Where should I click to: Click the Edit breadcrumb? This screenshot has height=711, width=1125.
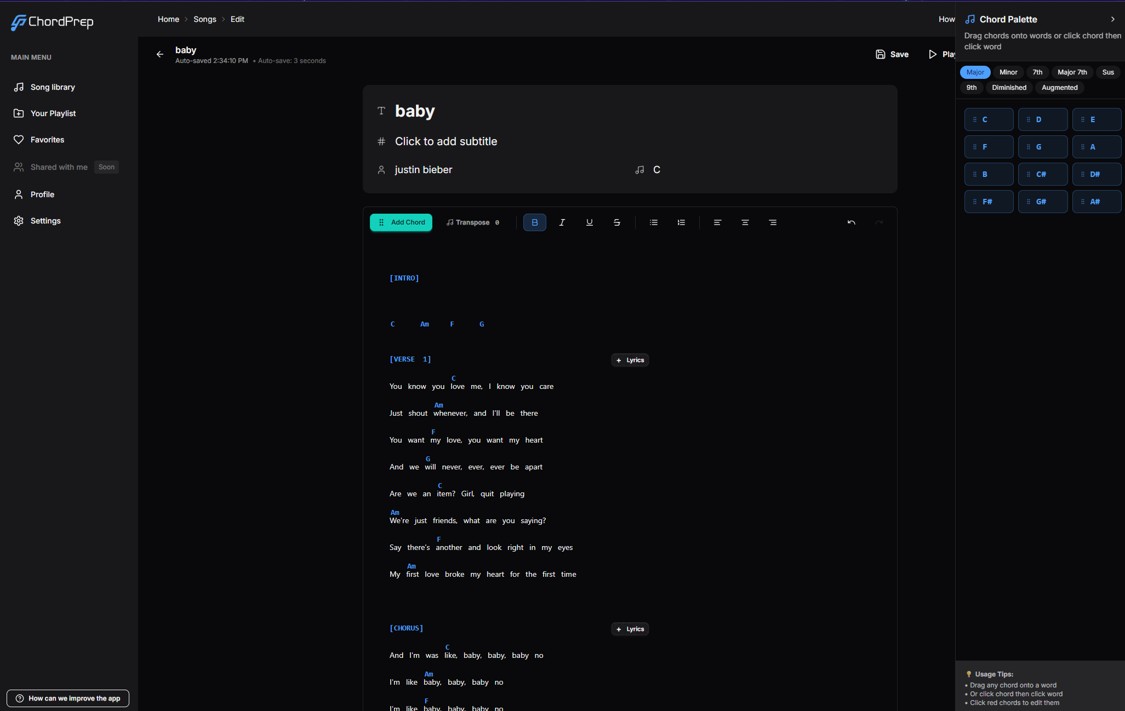coord(237,19)
